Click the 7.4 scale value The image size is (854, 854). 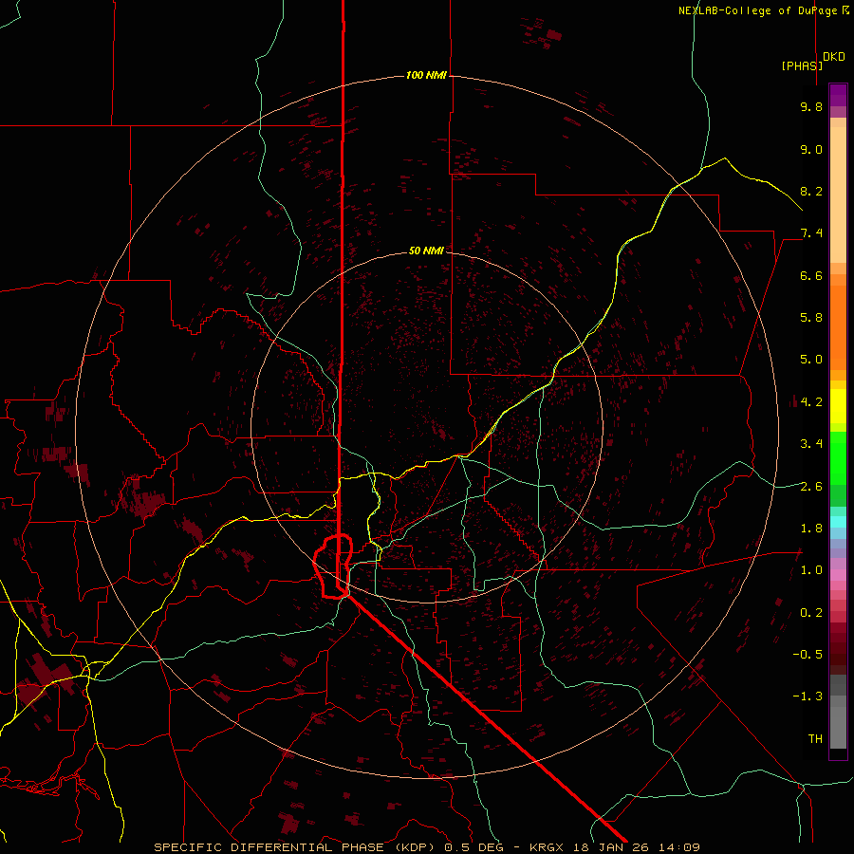click(811, 233)
